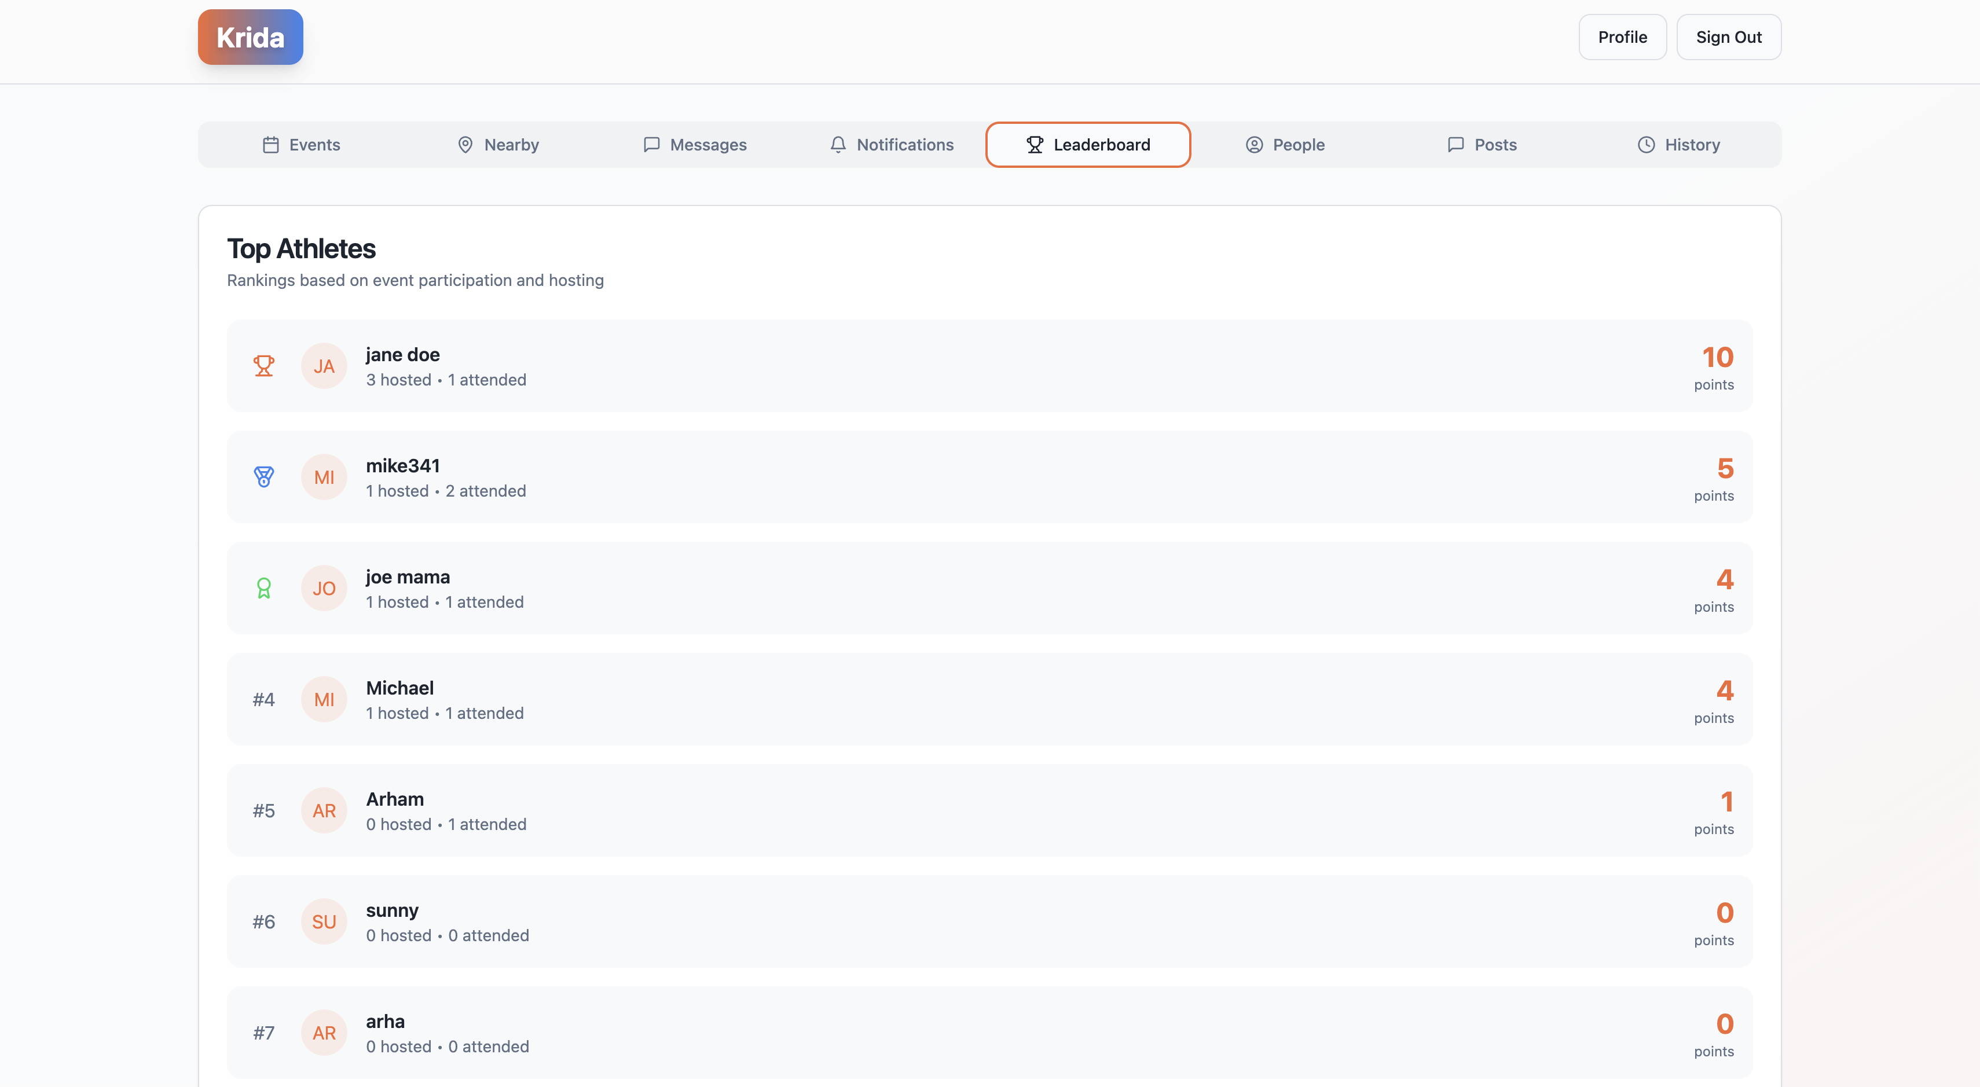Click the Krida logo
The image size is (1980, 1087).
[x=250, y=37]
